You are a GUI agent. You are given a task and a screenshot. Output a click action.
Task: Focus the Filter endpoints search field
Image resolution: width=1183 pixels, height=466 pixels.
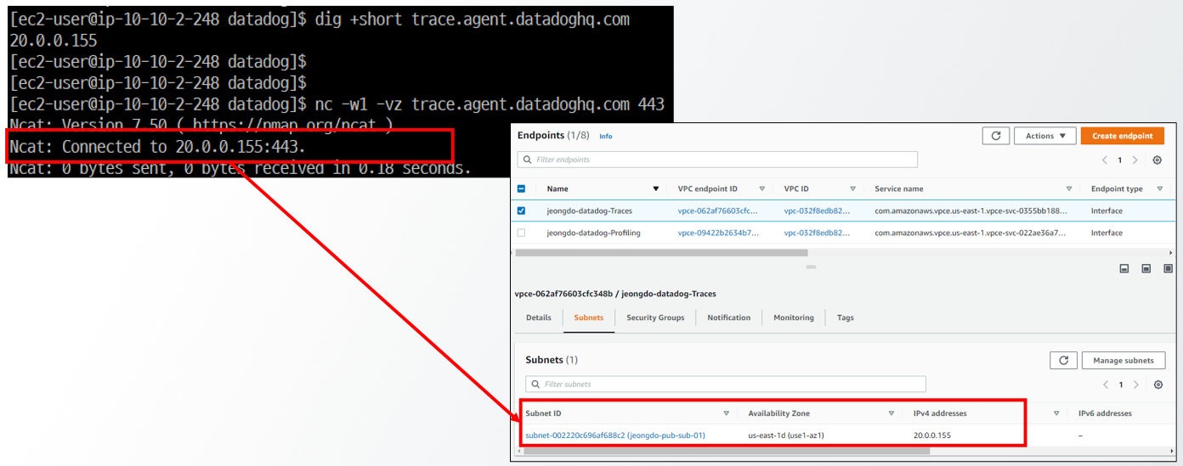[717, 160]
